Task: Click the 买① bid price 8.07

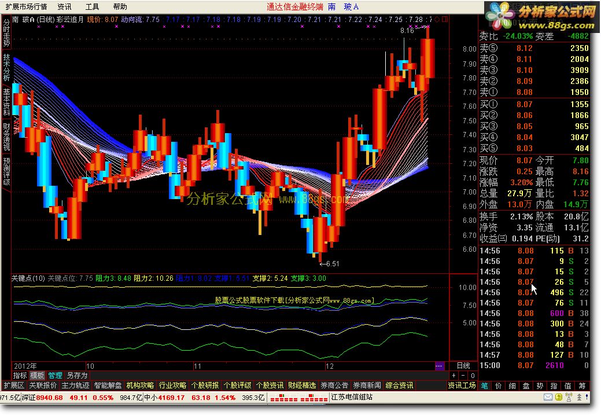Action: [x=524, y=104]
